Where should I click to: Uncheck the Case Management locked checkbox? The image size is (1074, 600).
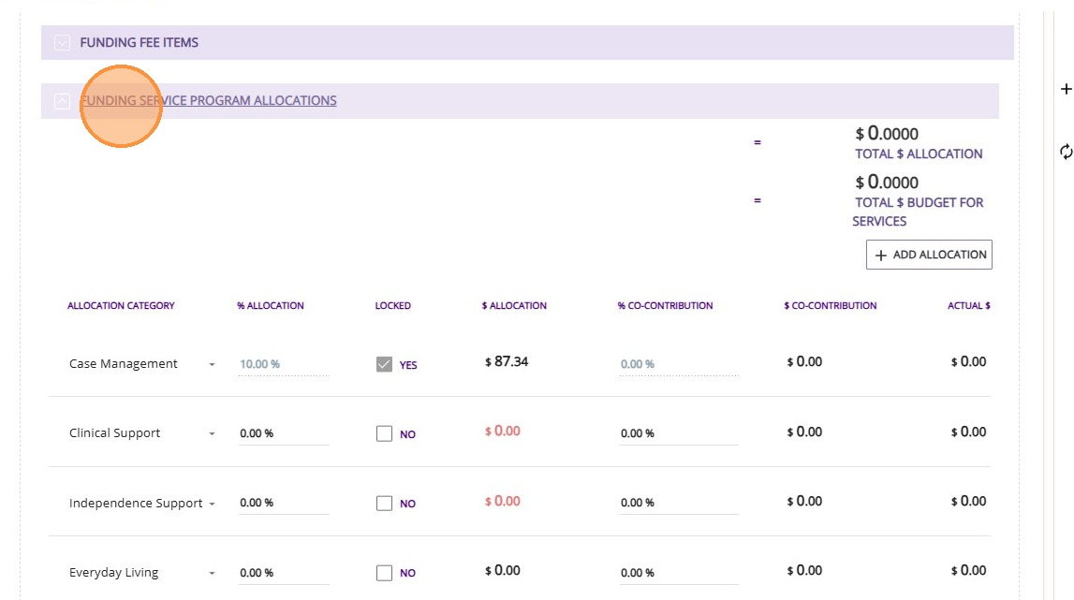click(384, 364)
